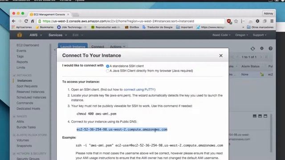Open EC2 Dashboard in sidebar

click(28, 45)
